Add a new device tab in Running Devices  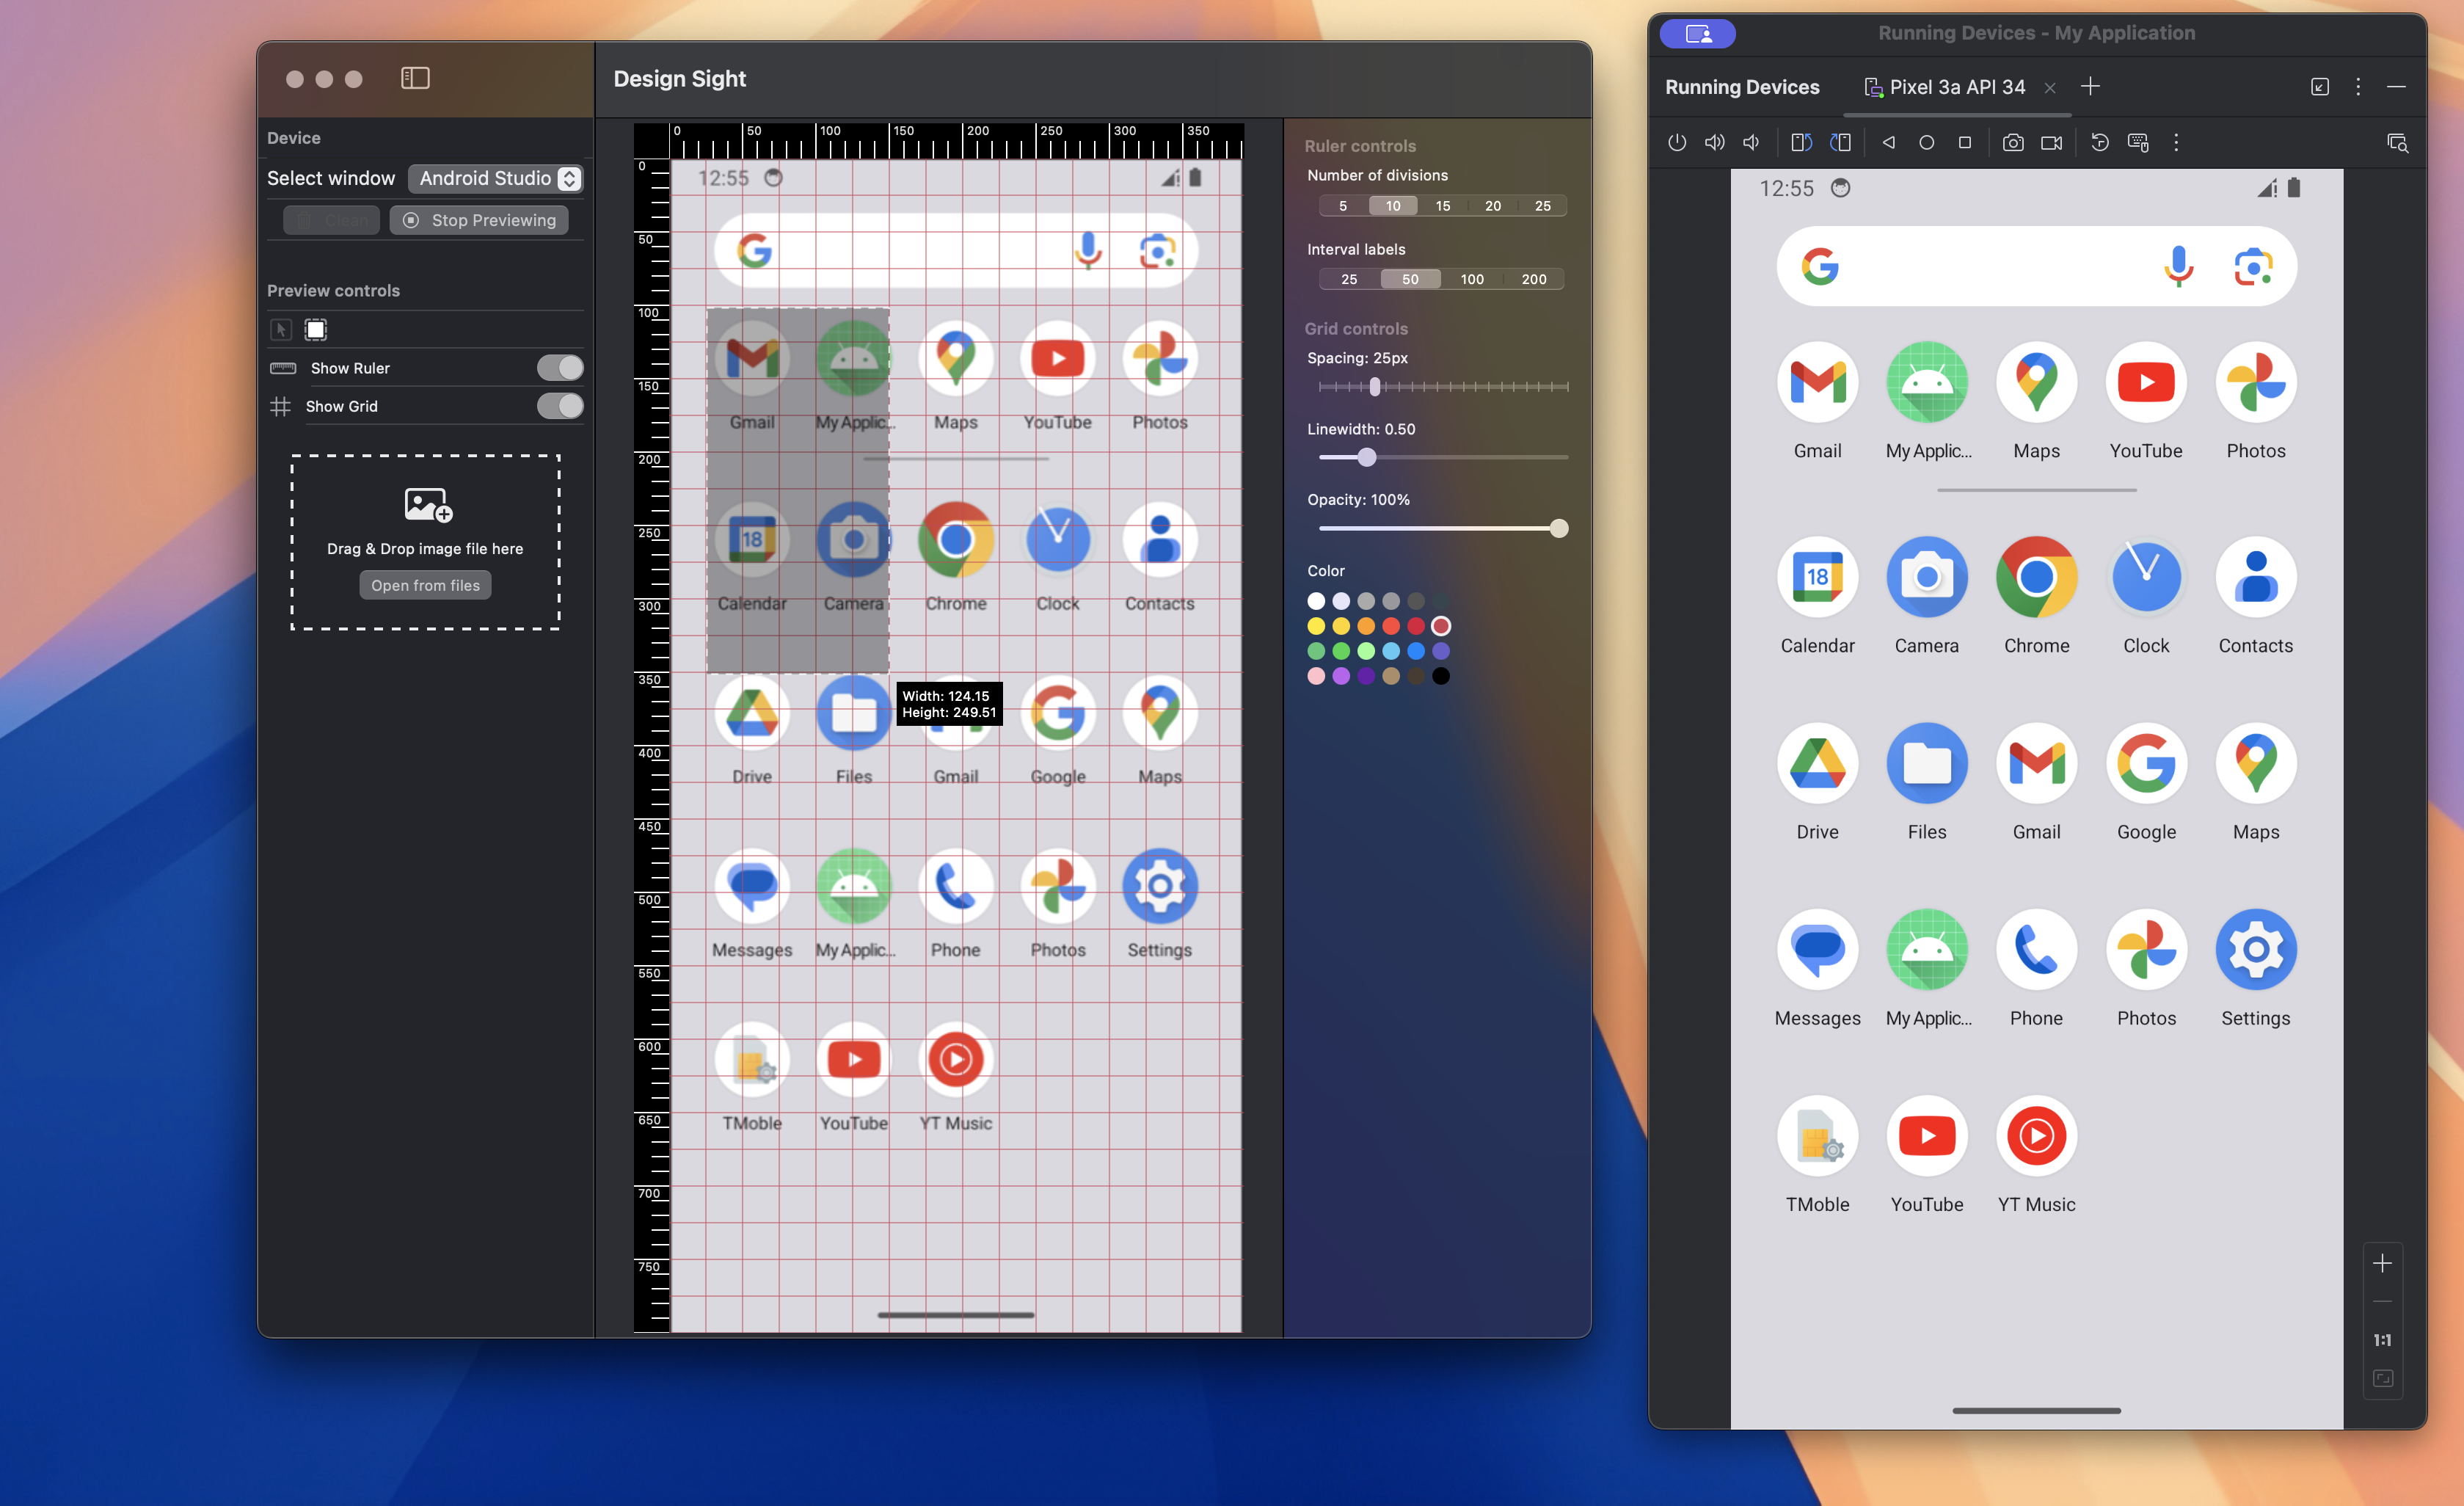click(2090, 86)
